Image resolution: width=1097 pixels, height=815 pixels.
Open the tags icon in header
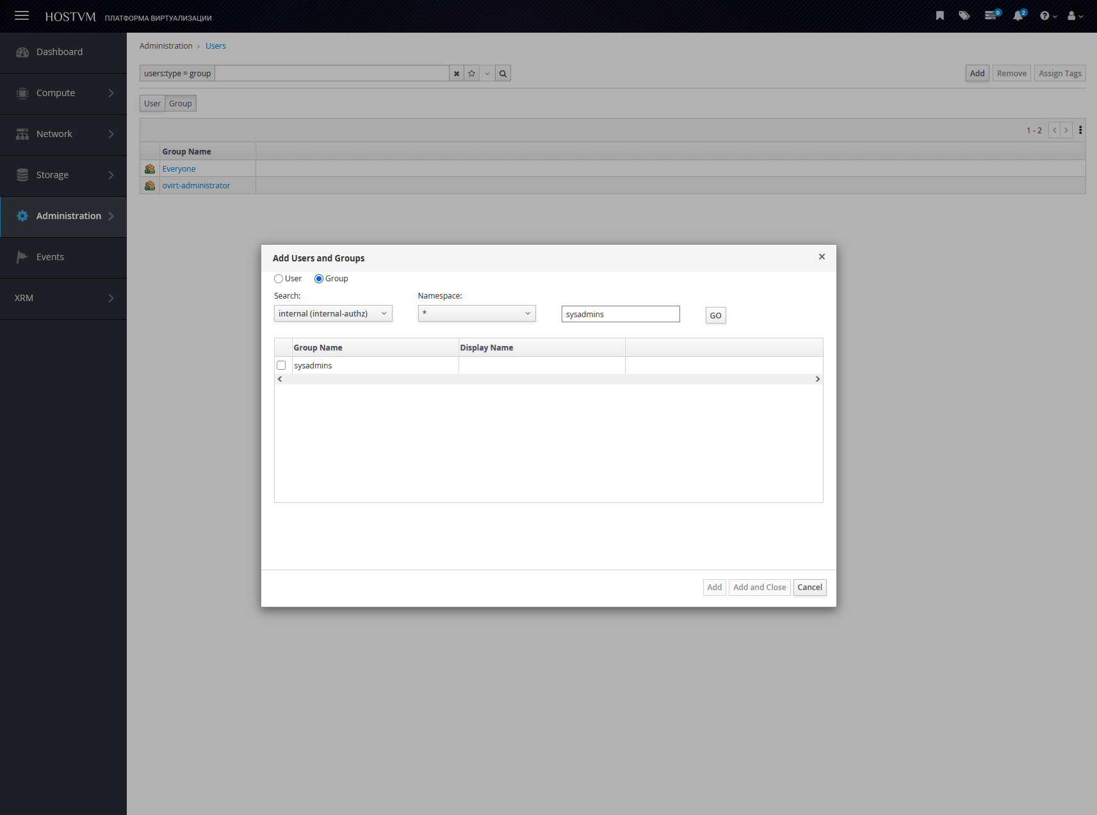click(x=964, y=16)
